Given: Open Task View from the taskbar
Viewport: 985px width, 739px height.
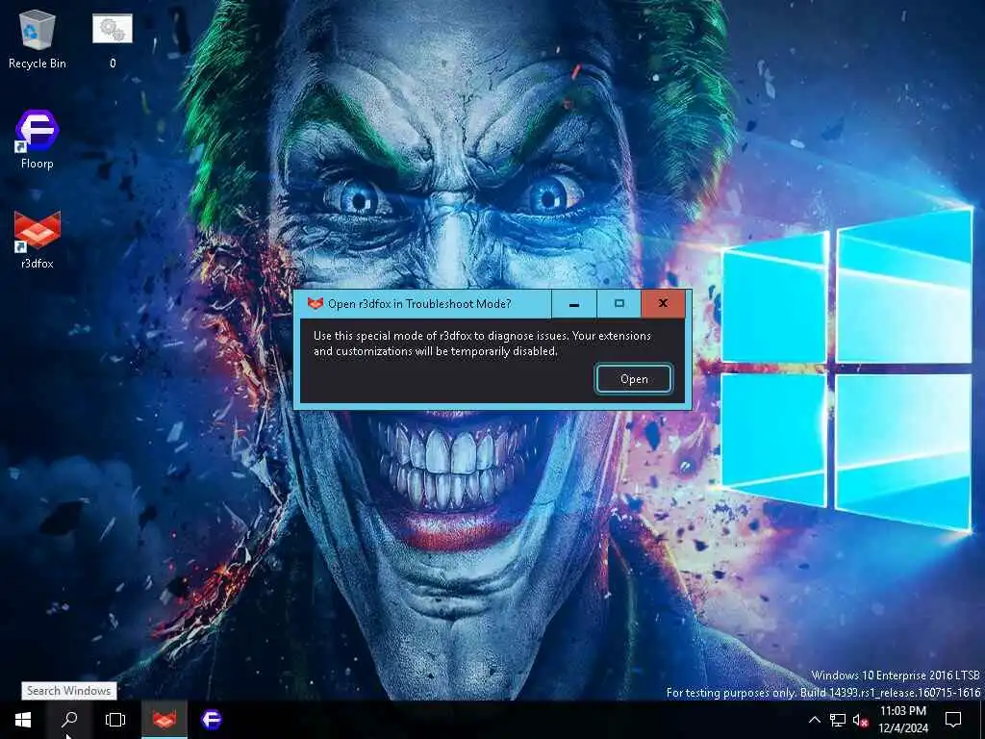Looking at the screenshot, I should point(115,720).
